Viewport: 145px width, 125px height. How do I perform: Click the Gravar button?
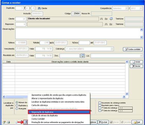pos(115,122)
